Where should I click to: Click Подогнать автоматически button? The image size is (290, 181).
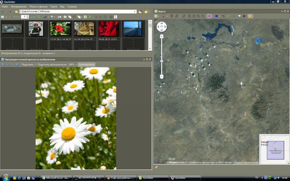pos(52,65)
